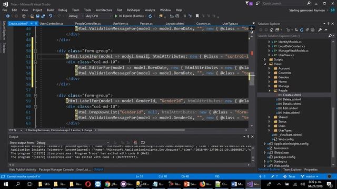Click the Open File folder icon in toolbar
337x189 pixels.
click(32, 16)
